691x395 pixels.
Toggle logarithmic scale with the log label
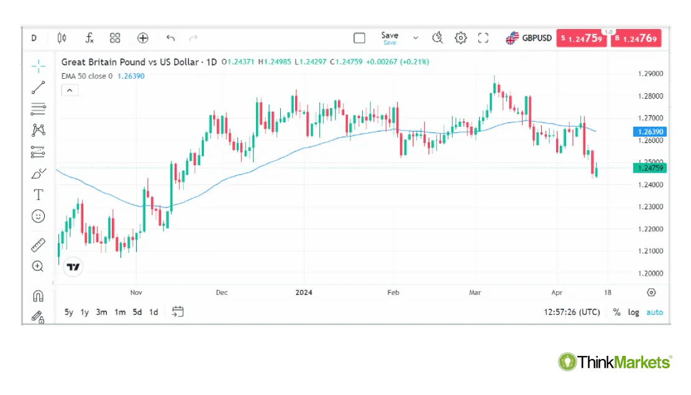tap(633, 312)
